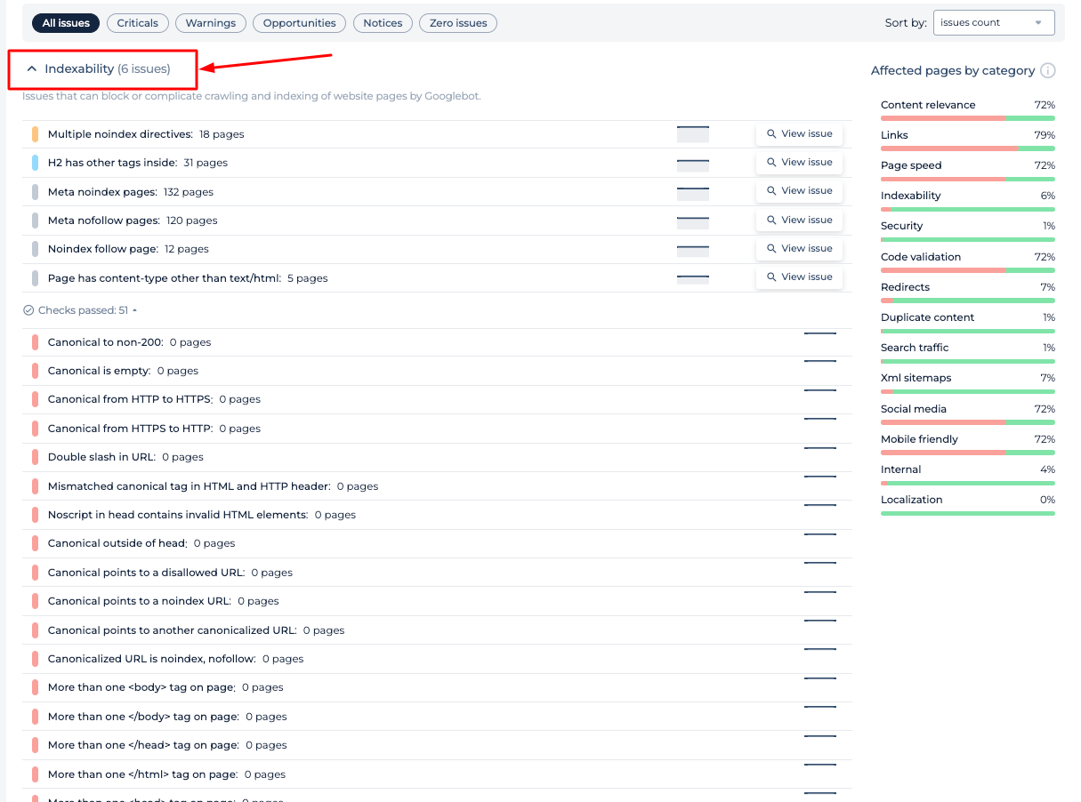Collapse the Indexability section chevron
The width and height of the screenshot is (1081, 802).
32,69
